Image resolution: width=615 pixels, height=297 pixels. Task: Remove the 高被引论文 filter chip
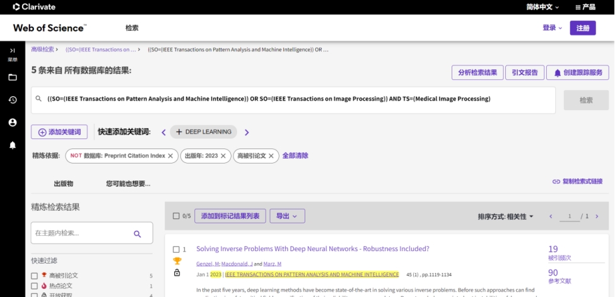271,156
